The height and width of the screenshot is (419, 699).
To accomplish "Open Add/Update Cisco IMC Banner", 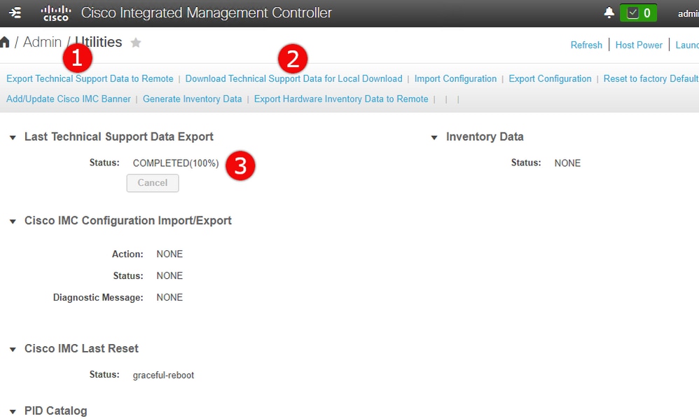I will pos(69,99).
